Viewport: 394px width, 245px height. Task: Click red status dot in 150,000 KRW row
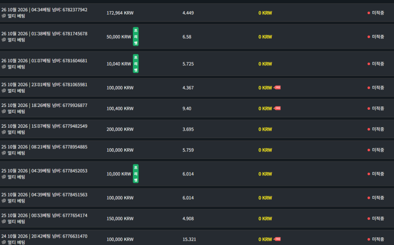coord(369,219)
